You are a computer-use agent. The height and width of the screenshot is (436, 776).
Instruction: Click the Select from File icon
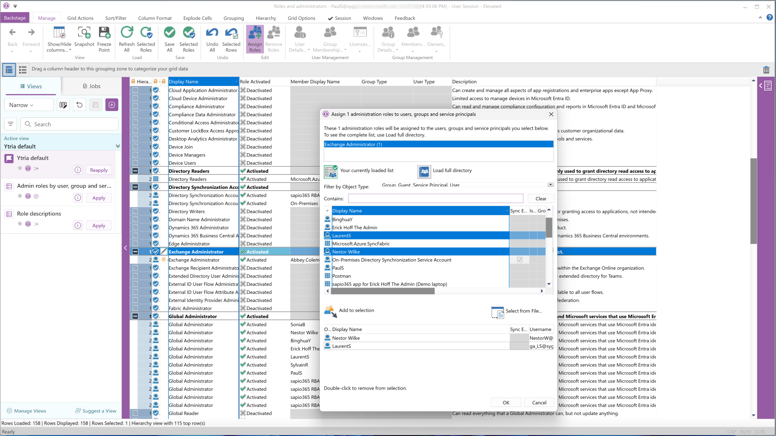click(497, 312)
